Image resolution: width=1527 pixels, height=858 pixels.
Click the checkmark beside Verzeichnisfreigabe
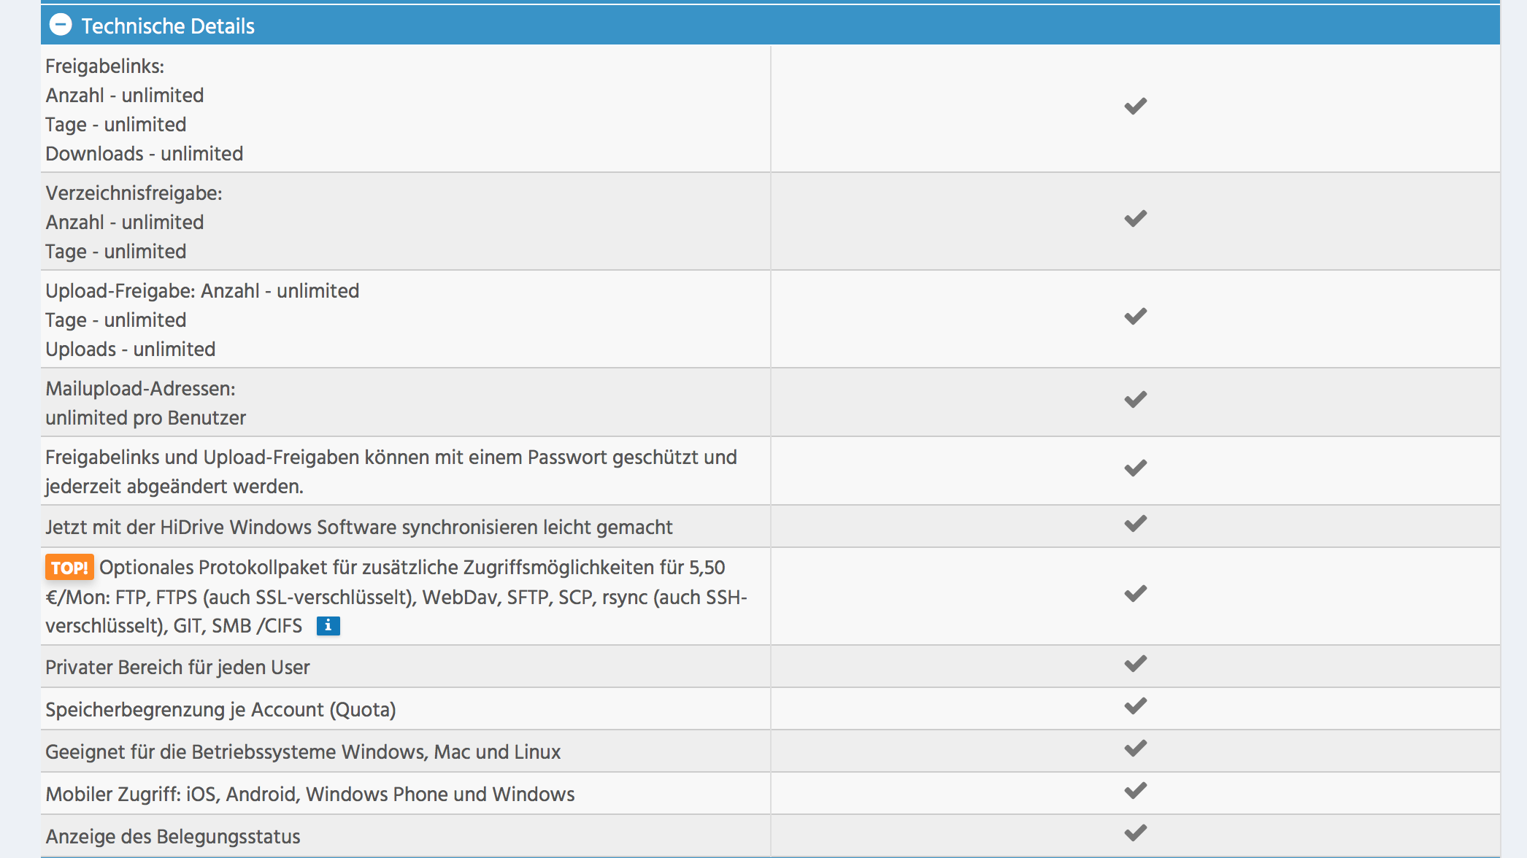click(1135, 219)
